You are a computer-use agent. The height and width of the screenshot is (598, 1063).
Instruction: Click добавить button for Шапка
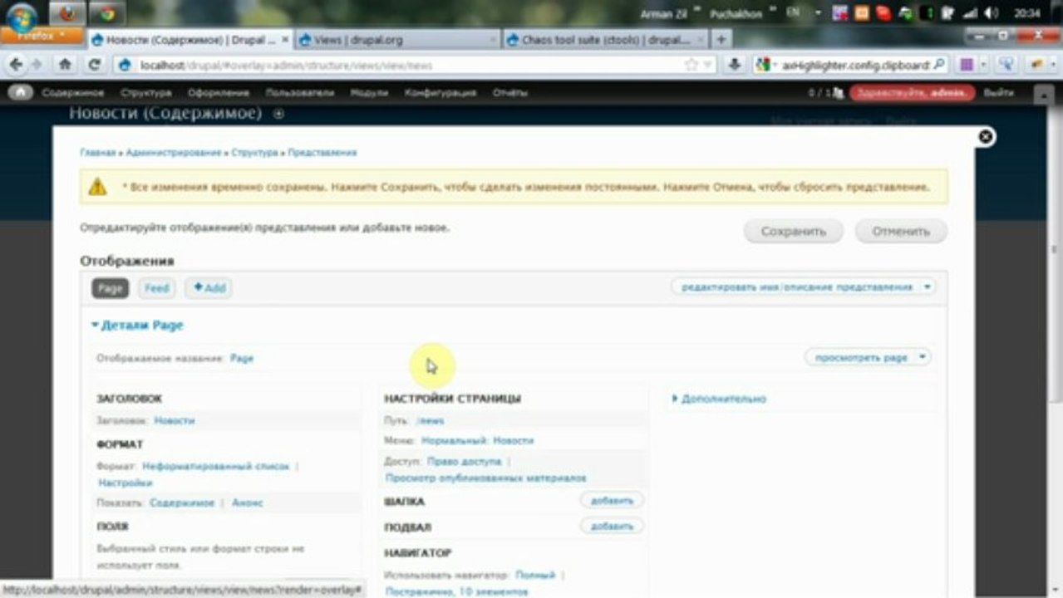click(x=612, y=501)
